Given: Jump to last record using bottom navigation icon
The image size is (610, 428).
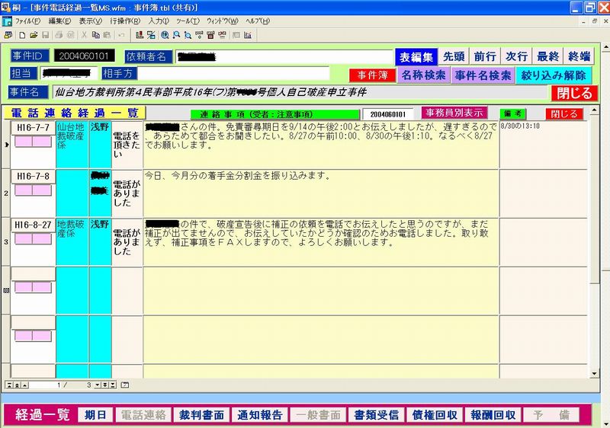Looking at the screenshot, I should click(113, 385).
